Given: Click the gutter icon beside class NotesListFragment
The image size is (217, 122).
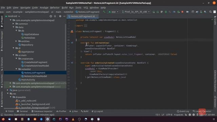Looking at the screenshot, I should tap(72, 32).
